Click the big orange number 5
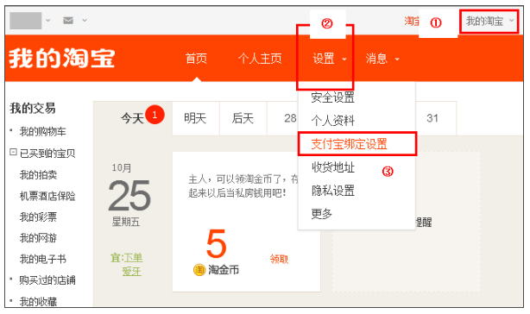 click(x=216, y=243)
